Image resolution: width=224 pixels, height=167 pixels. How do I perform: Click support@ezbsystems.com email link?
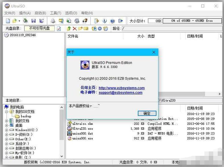click(x=120, y=92)
